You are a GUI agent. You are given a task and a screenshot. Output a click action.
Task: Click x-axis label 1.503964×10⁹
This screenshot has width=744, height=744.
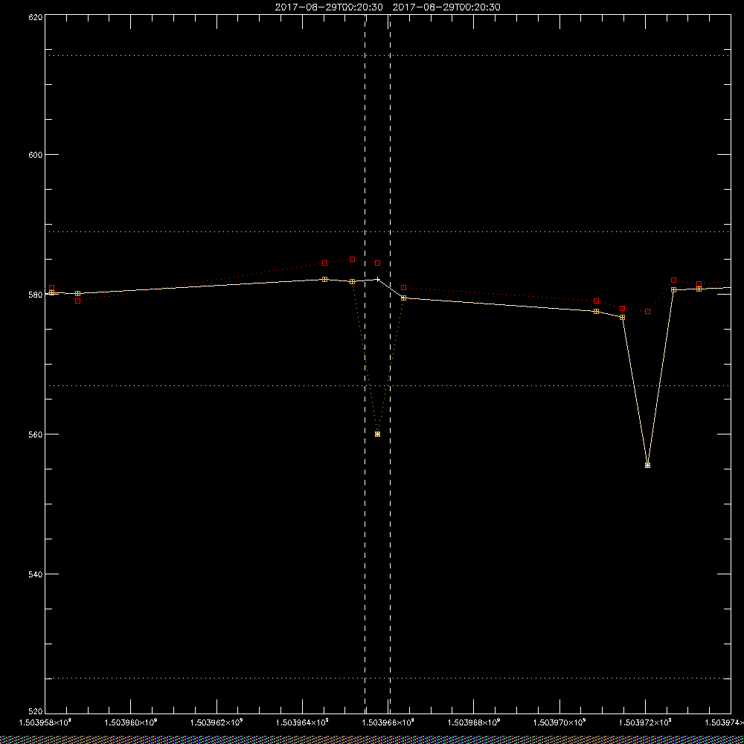pos(302,722)
